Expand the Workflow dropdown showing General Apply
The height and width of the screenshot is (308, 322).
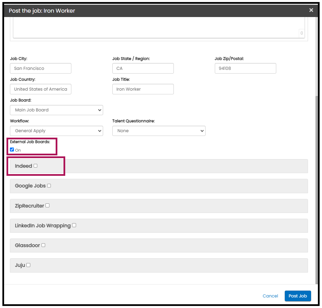coord(56,131)
